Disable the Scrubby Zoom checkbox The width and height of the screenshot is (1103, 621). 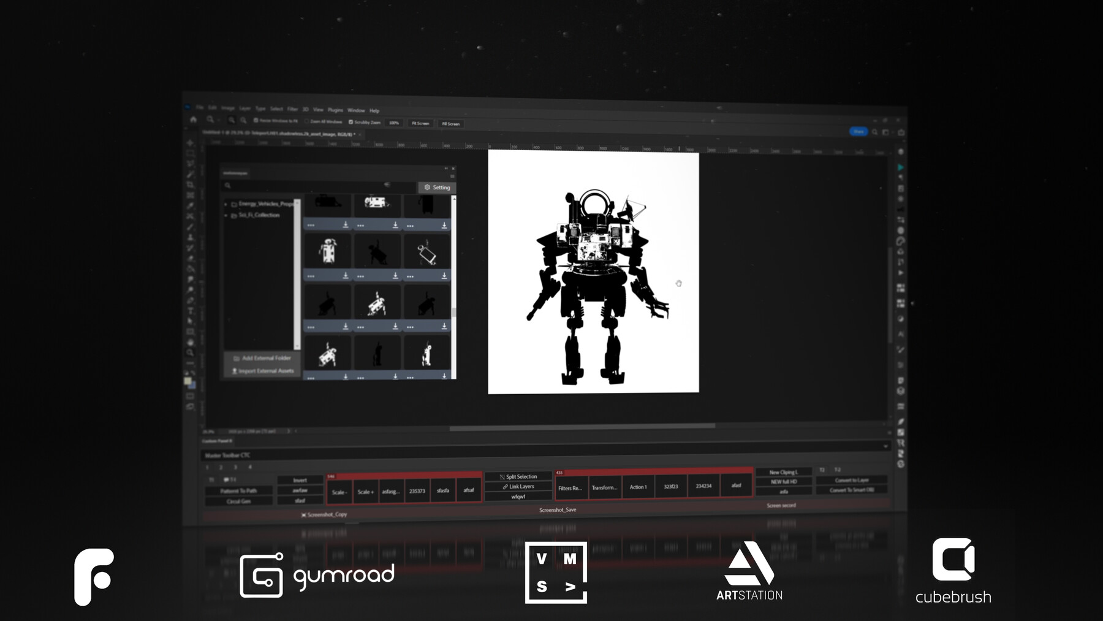coord(351,122)
